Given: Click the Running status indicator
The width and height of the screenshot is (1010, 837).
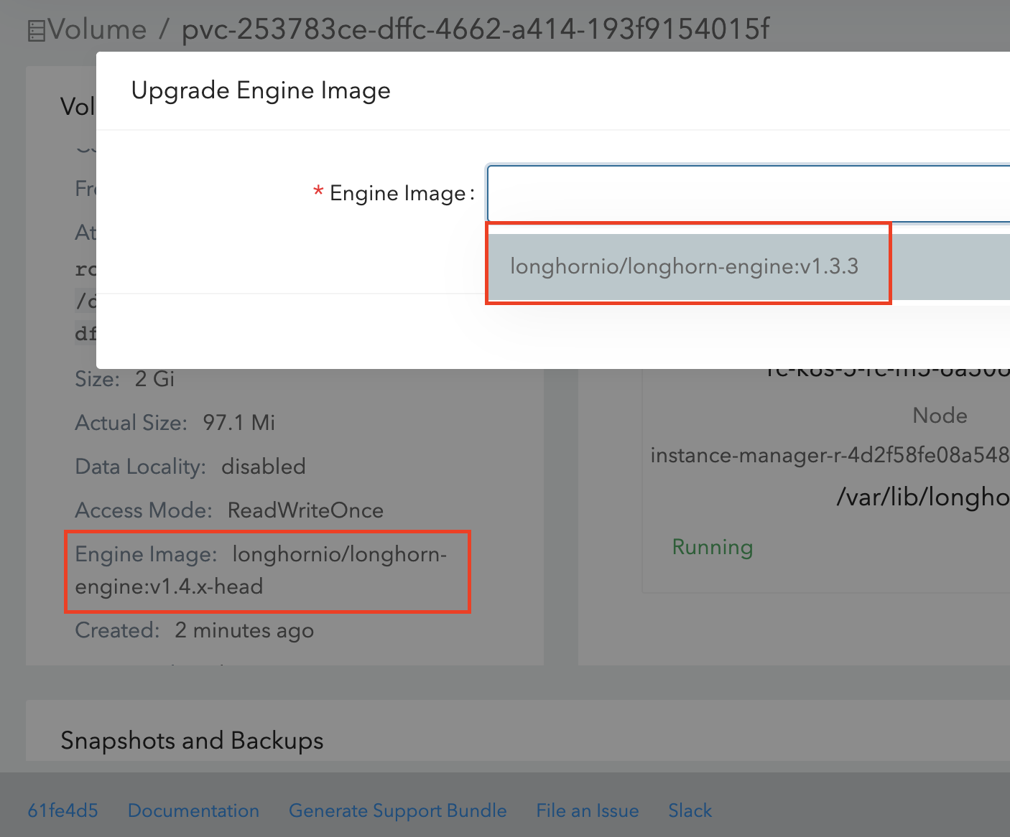Looking at the screenshot, I should [712, 547].
